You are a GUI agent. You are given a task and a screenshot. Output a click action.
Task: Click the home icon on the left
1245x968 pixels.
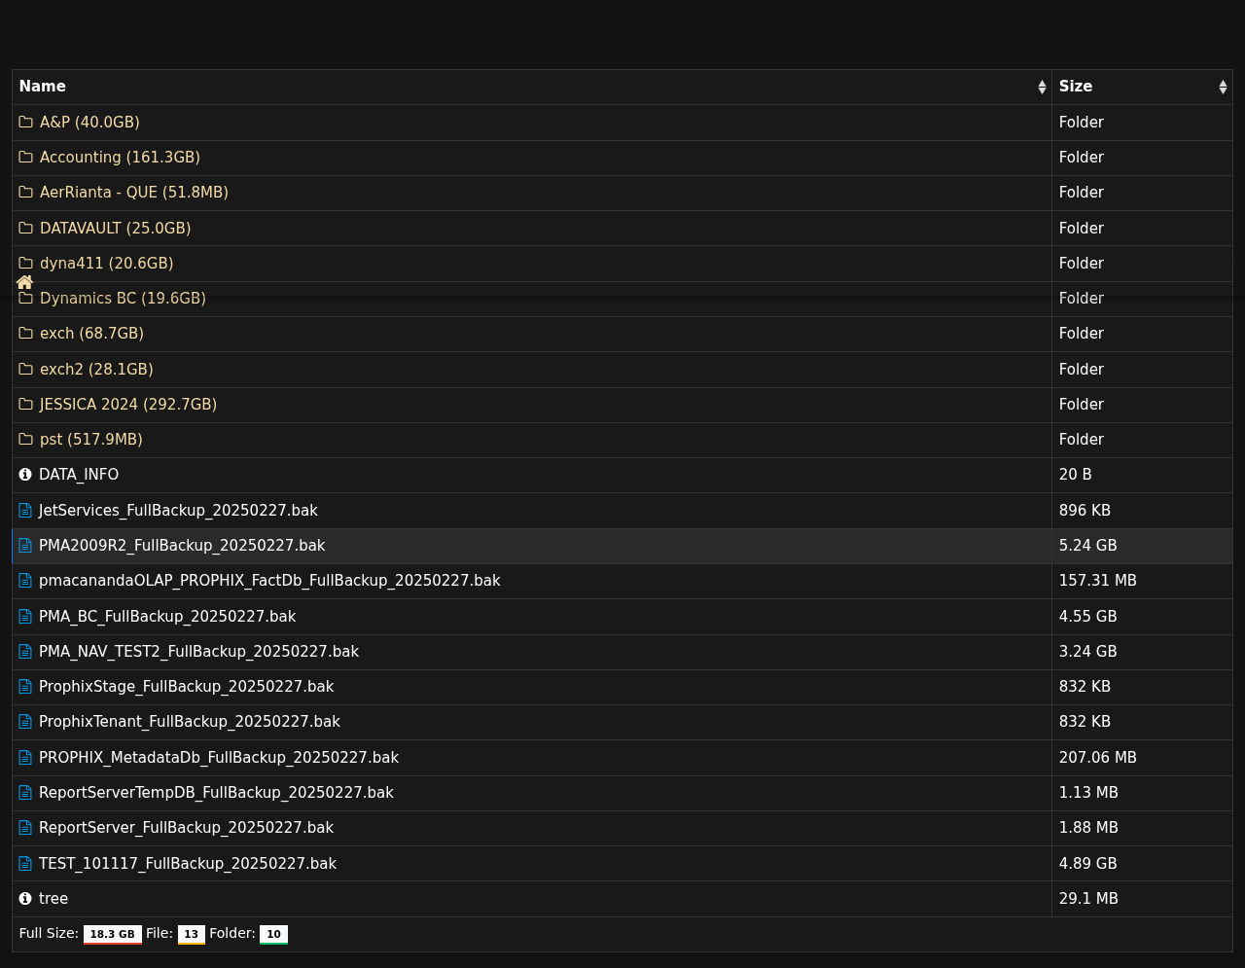click(24, 282)
